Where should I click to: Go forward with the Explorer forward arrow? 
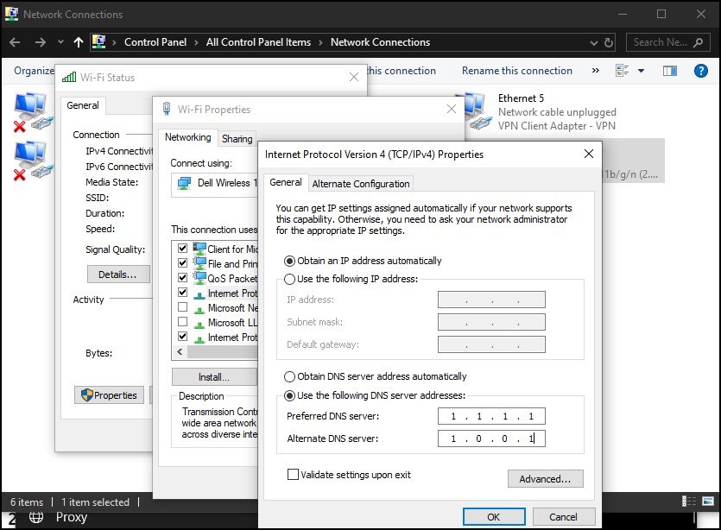pyautogui.click(x=41, y=42)
